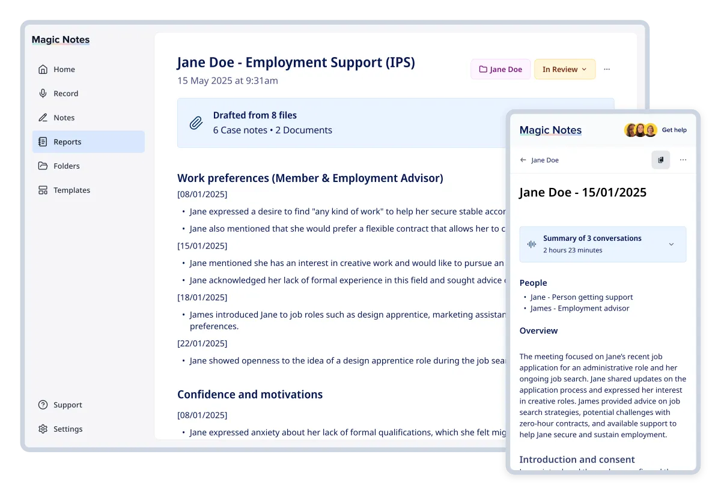
Task: Open Notes via the pencil icon
Action: (x=43, y=117)
